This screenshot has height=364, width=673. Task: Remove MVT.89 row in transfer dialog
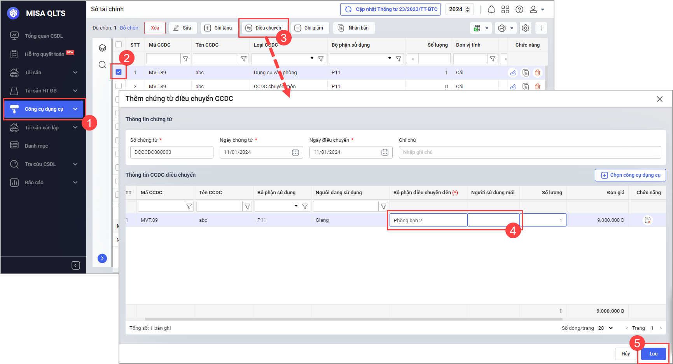click(648, 220)
